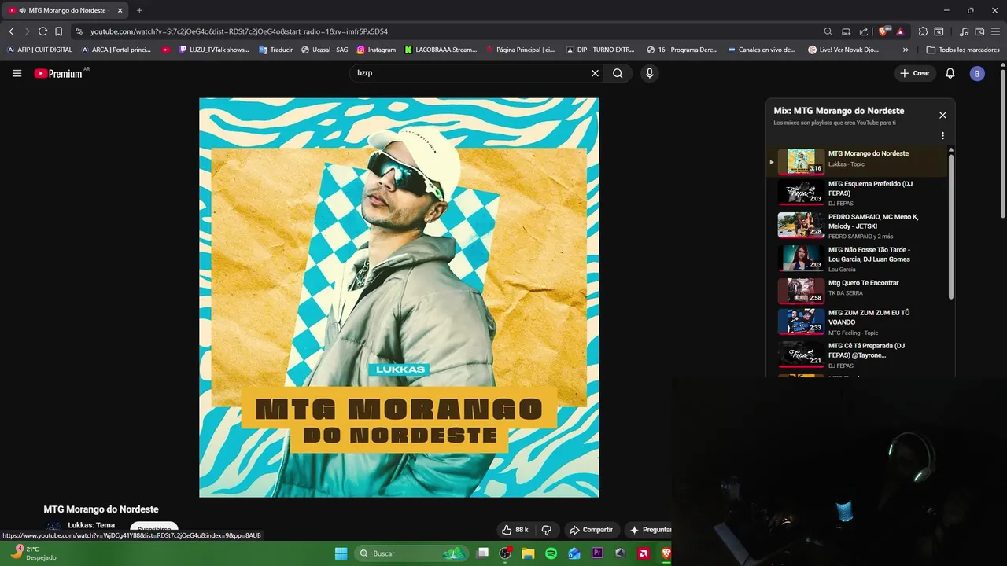This screenshot has width=1007, height=566.
Task: Open Brave Rewards triangle icon
Action: pyautogui.click(x=900, y=31)
